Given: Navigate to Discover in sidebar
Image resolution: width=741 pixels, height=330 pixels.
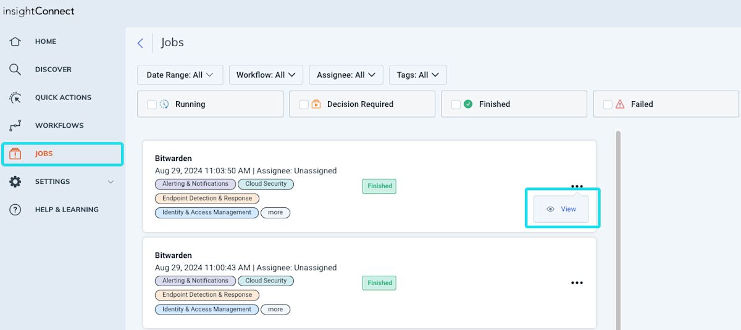Looking at the screenshot, I should coord(53,69).
